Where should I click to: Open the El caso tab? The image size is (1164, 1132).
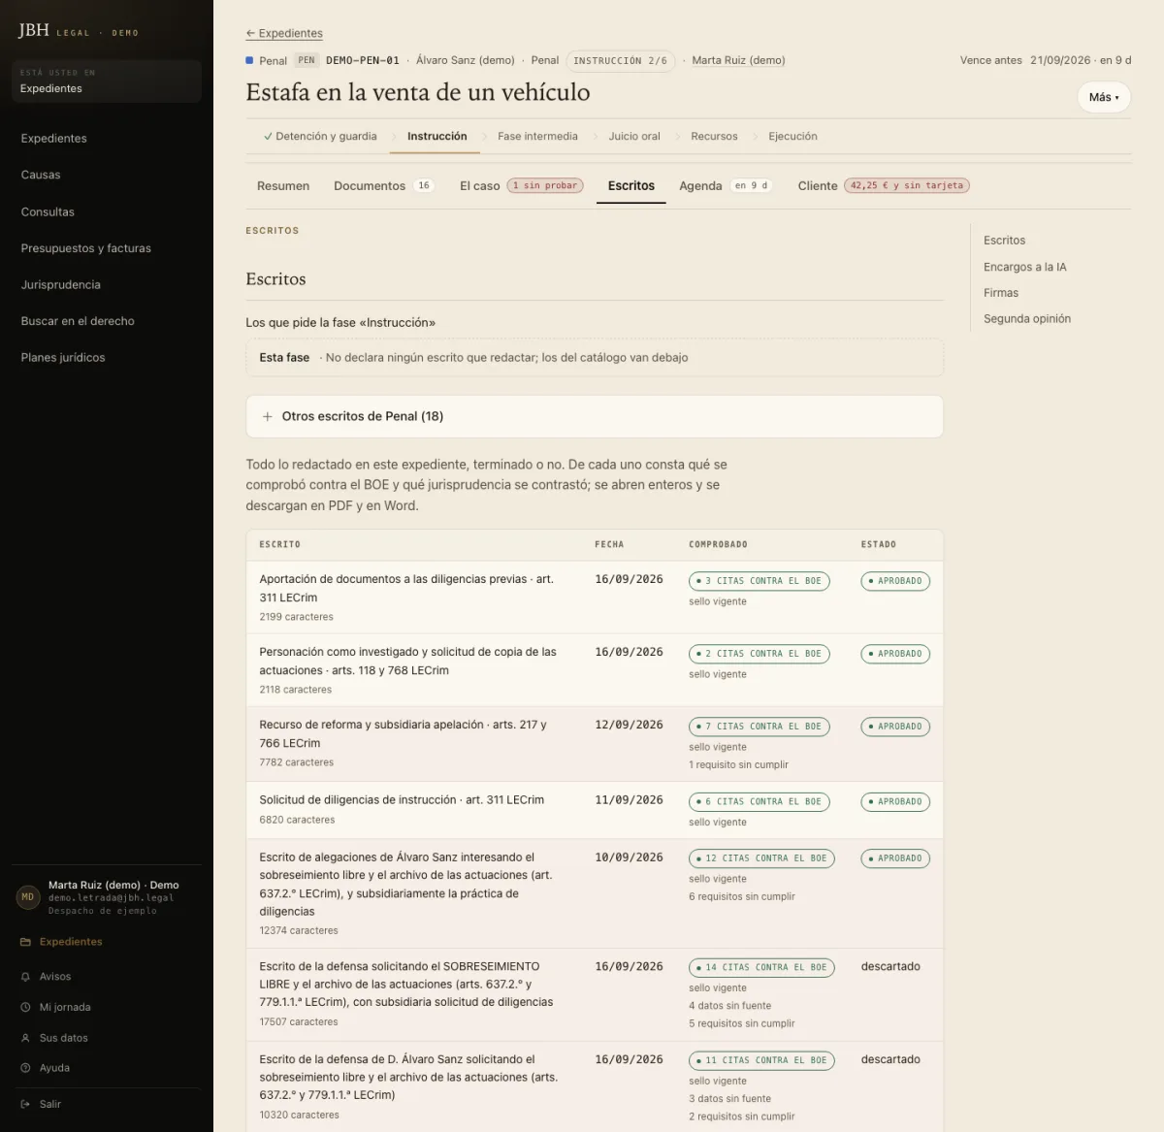[521, 185]
